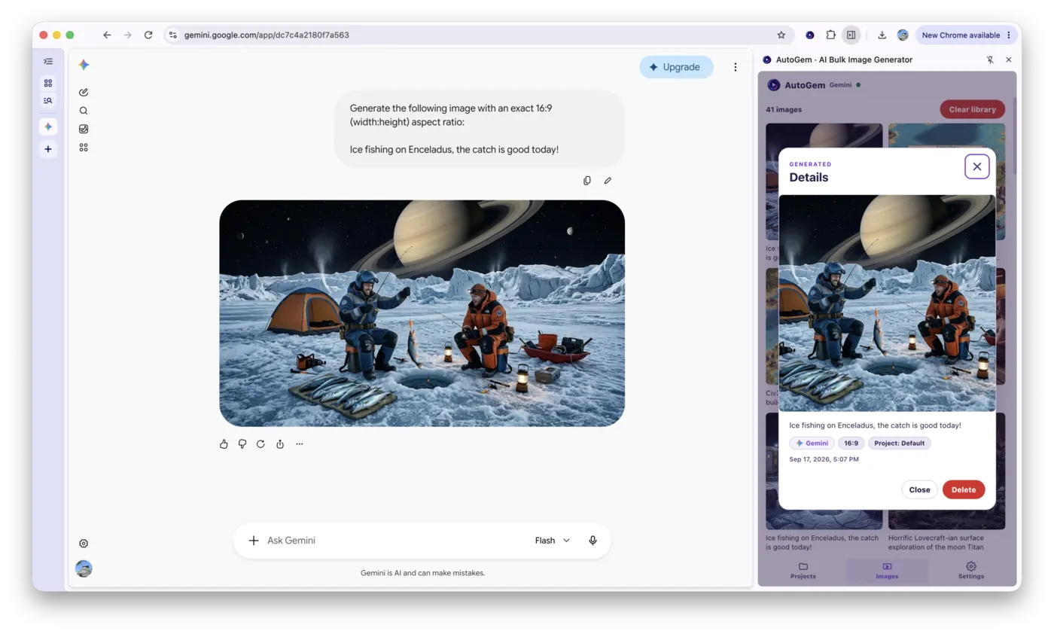Add a new tab with the plus icon

48,149
